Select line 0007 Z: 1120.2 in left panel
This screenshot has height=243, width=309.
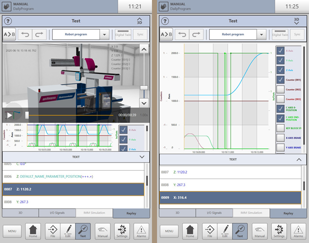[x=73, y=189]
